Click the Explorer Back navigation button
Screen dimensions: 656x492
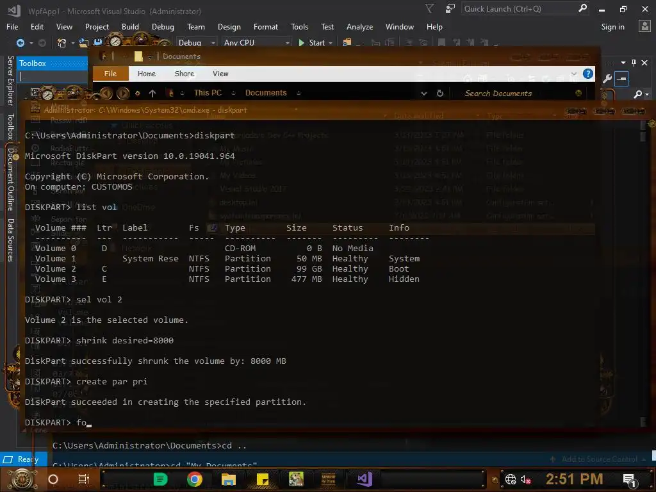coord(106,93)
